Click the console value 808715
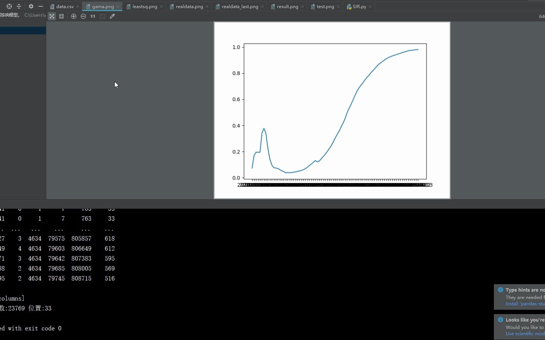Image resolution: width=545 pixels, height=340 pixels. pyautogui.click(x=81, y=278)
